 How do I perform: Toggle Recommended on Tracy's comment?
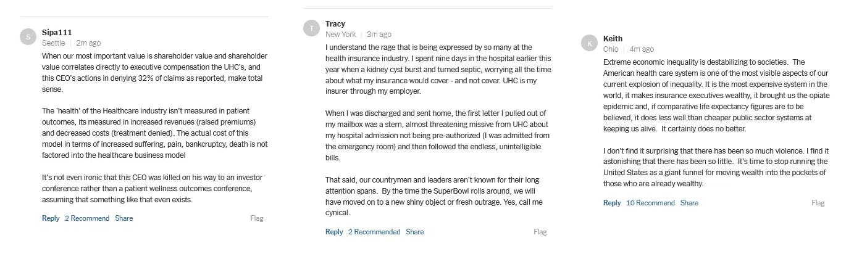point(374,232)
